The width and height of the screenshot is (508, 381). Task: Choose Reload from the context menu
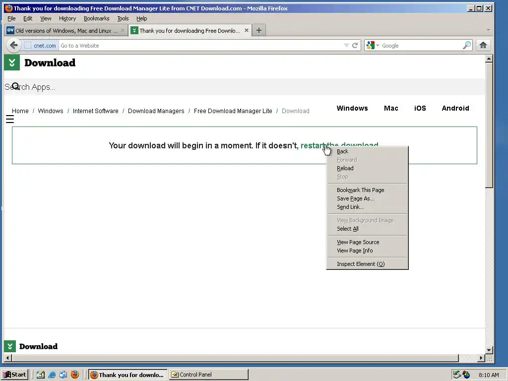[367, 168]
